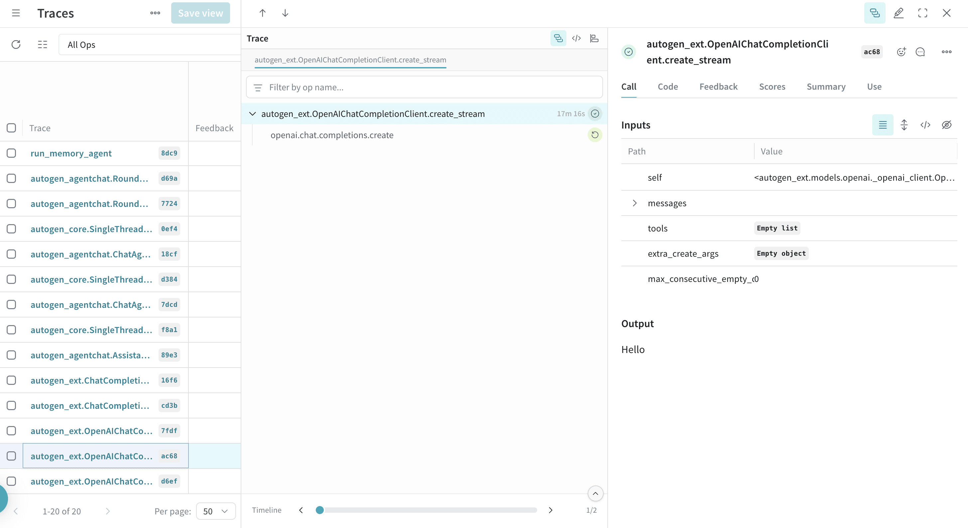This screenshot has height=528, width=968.
Task: Close the call details panel
Action: click(x=947, y=13)
